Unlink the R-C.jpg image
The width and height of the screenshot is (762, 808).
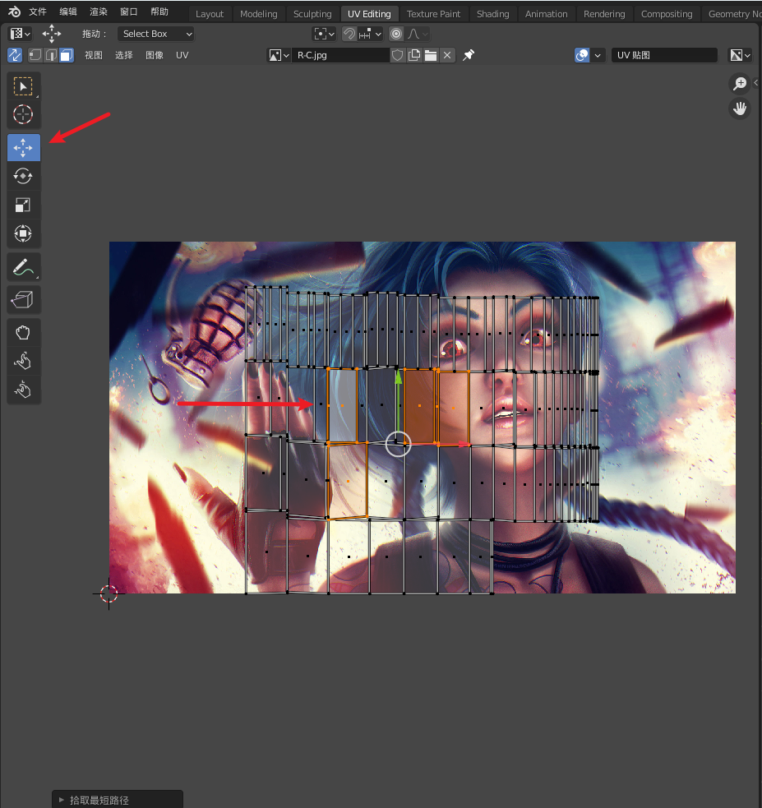pos(447,55)
